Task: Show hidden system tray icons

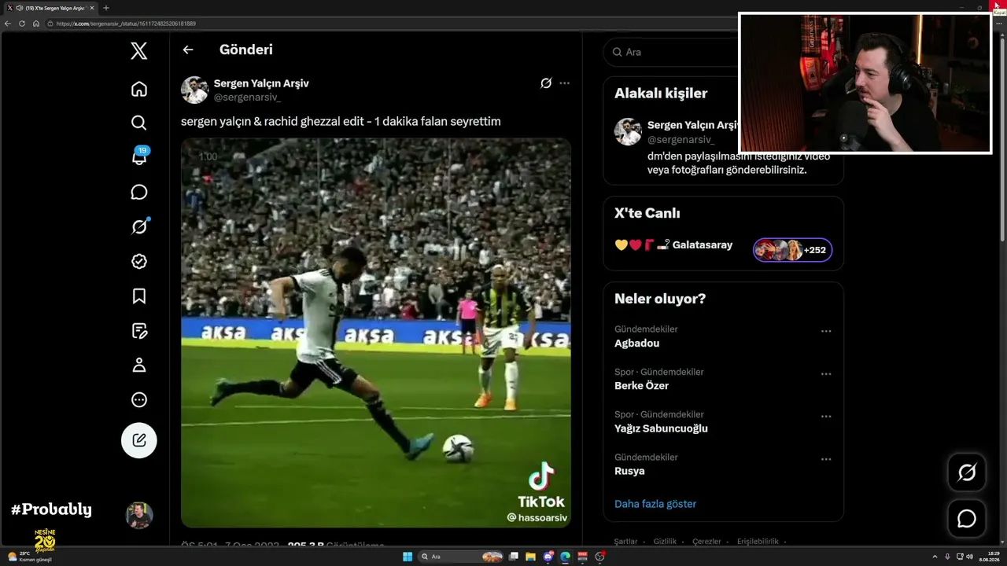Action: [935, 557]
